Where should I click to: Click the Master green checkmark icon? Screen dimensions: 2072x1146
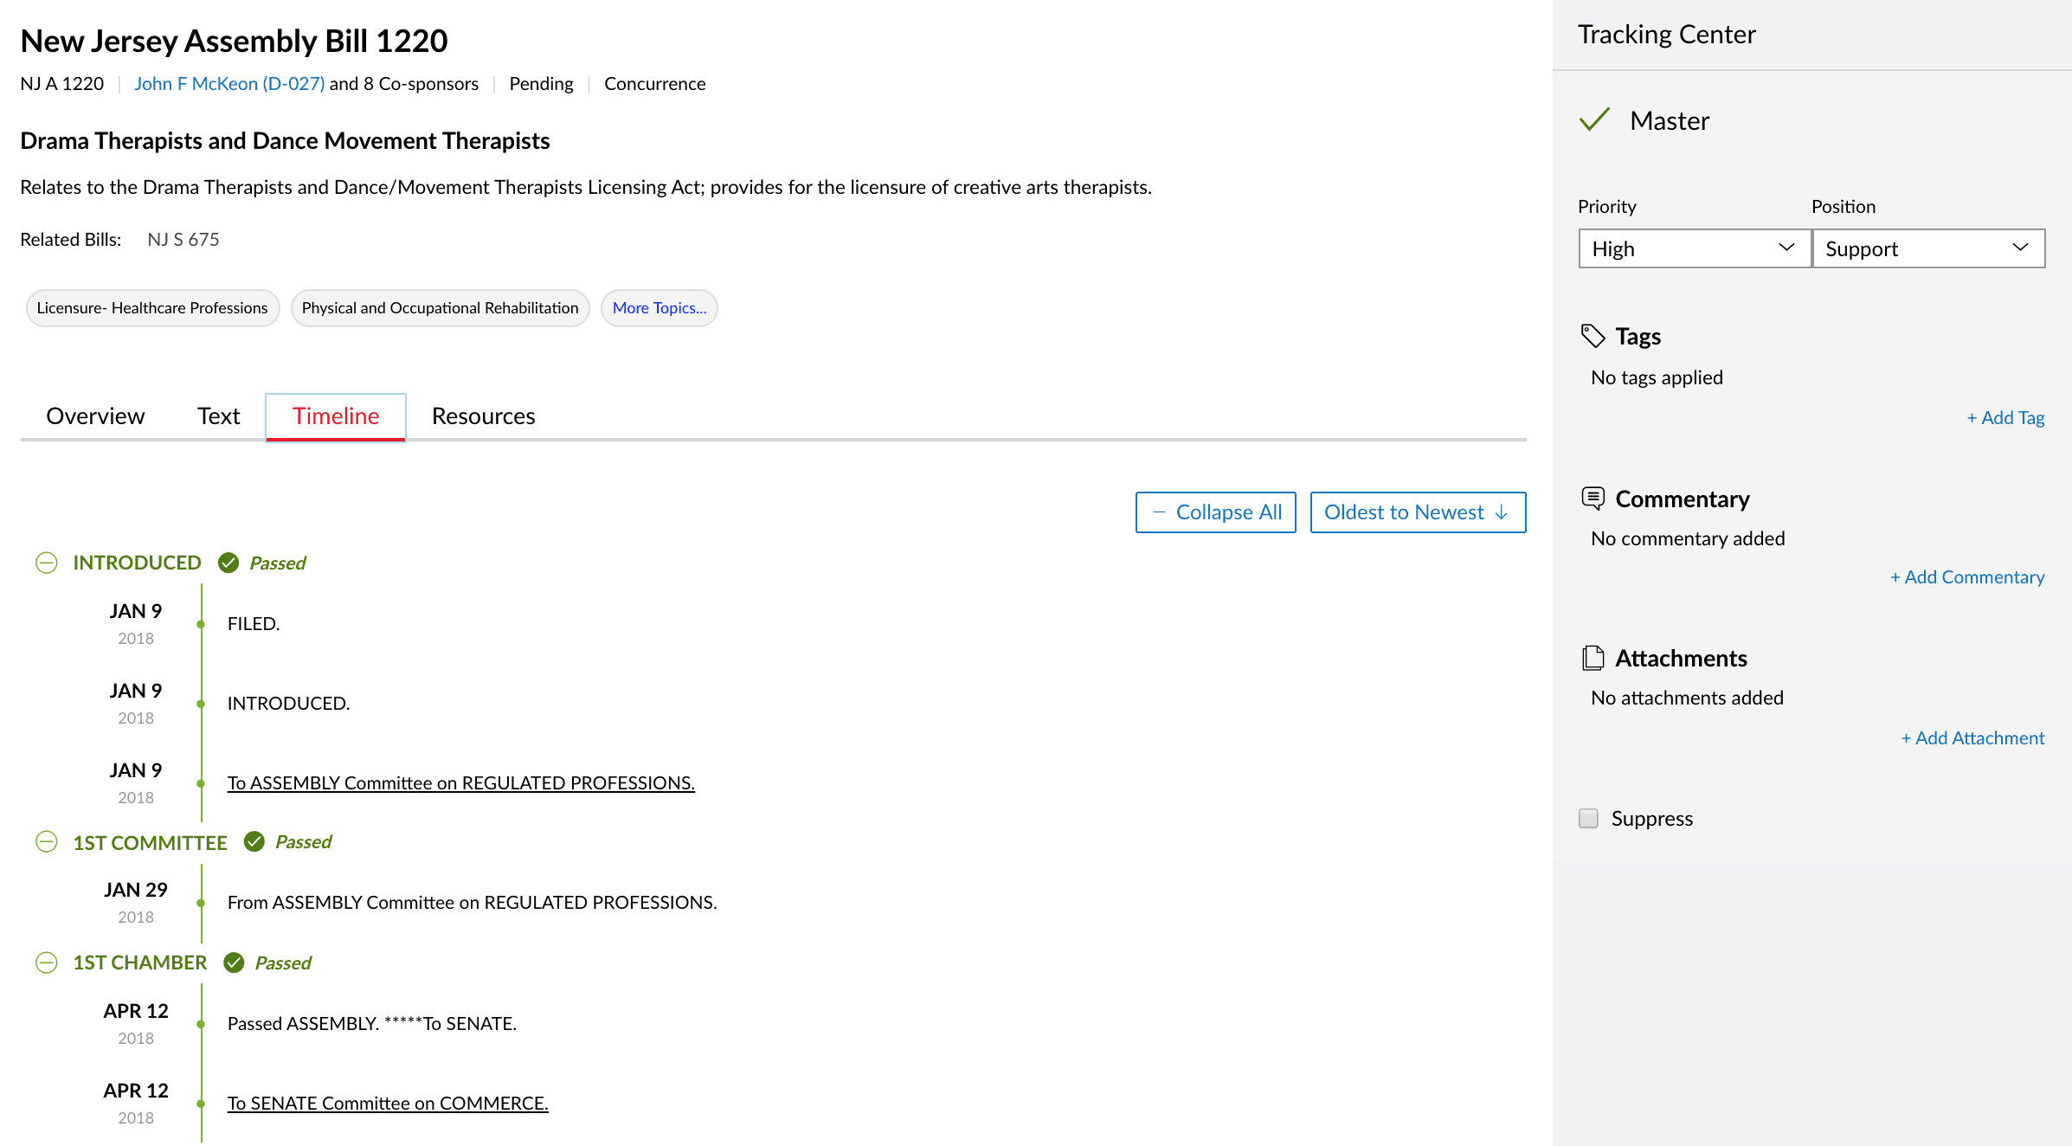pyautogui.click(x=1594, y=119)
